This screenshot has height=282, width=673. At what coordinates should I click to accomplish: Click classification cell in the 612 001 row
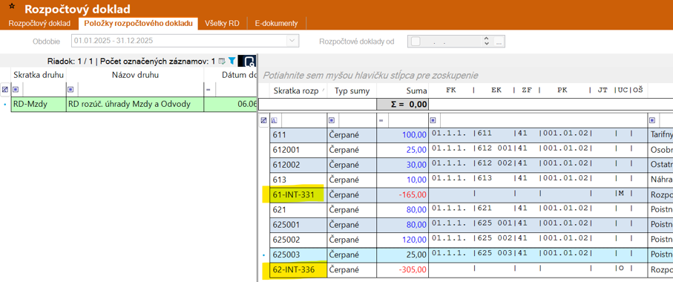(538, 150)
